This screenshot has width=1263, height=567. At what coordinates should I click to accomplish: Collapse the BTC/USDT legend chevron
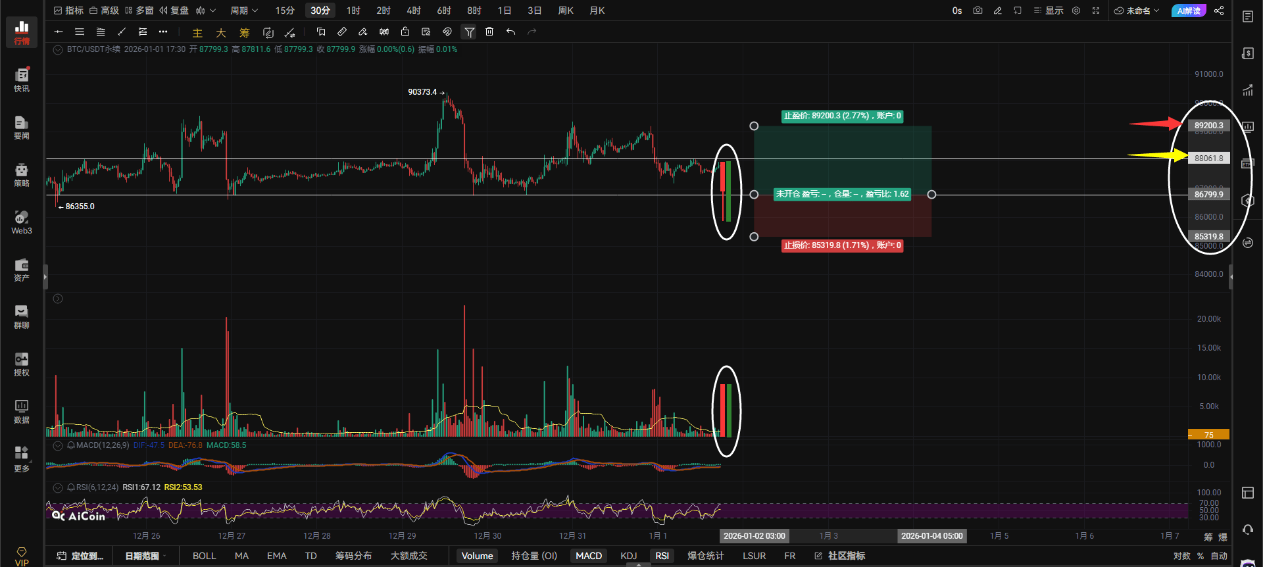point(58,49)
